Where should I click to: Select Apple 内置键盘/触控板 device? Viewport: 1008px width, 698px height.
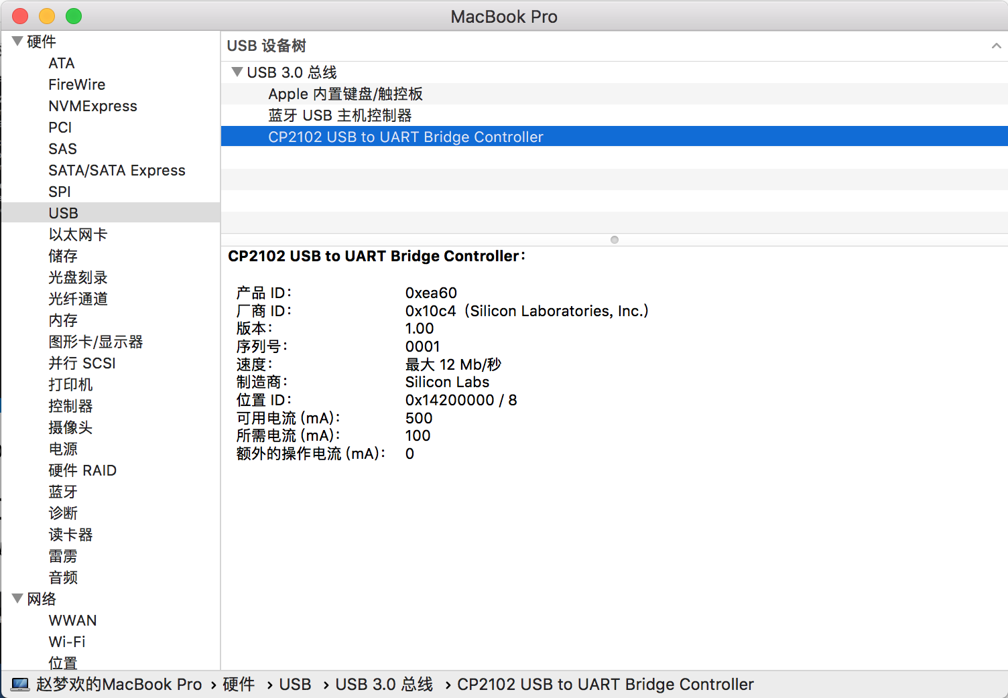345,94
